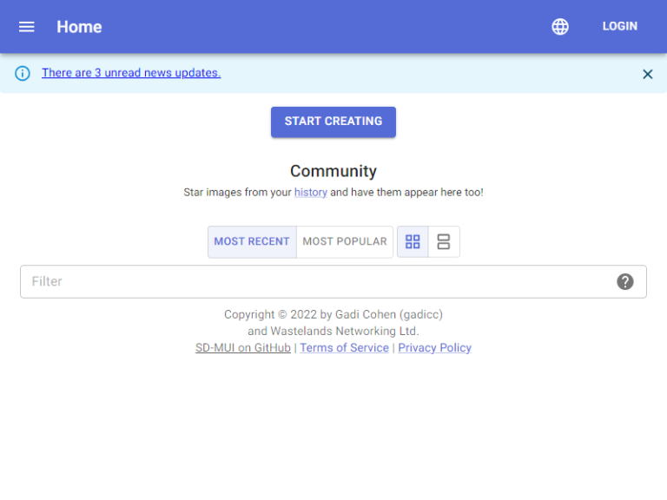Open the globe language selector
Image resolution: width=667 pixels, height=500 pixels.
point(560,26)
